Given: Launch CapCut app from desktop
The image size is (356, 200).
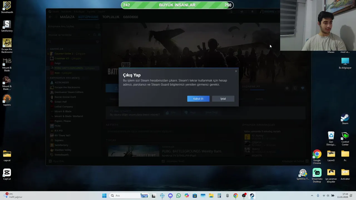Looking at the screenshot, I should pyautogui.click(x=7, y=174).
